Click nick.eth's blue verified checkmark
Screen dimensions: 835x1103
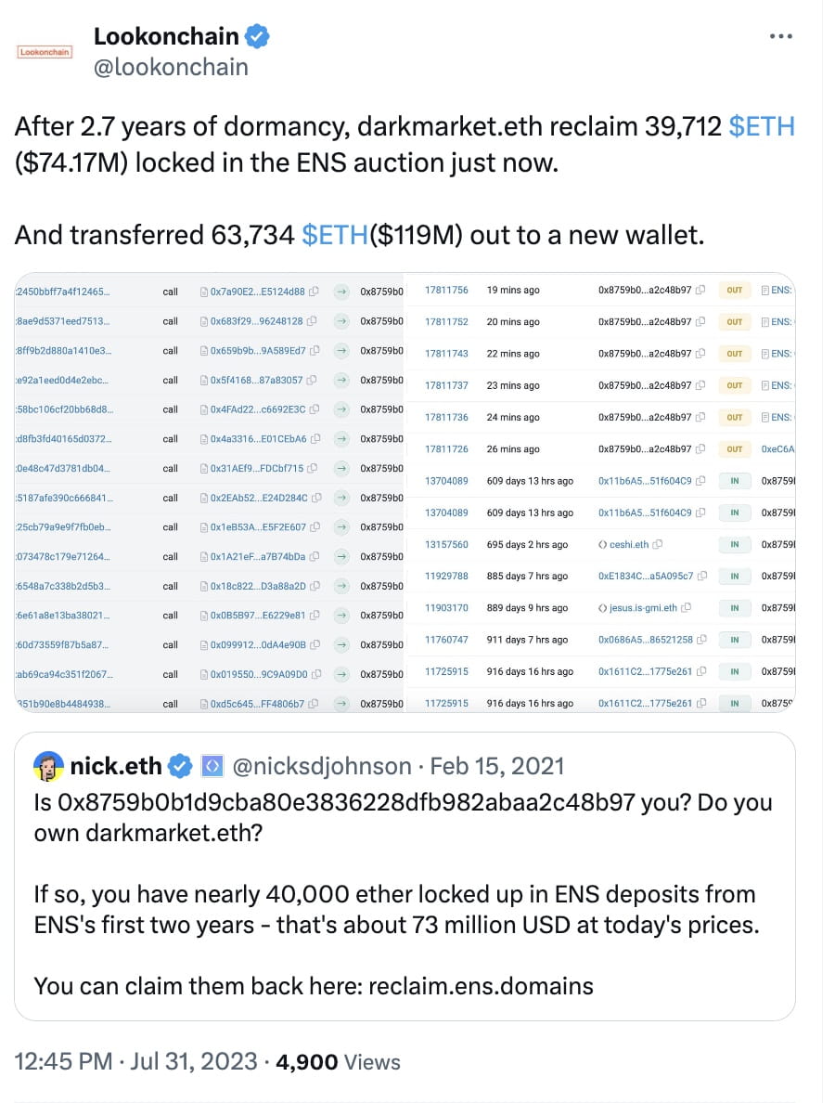(x=181, y=766)
